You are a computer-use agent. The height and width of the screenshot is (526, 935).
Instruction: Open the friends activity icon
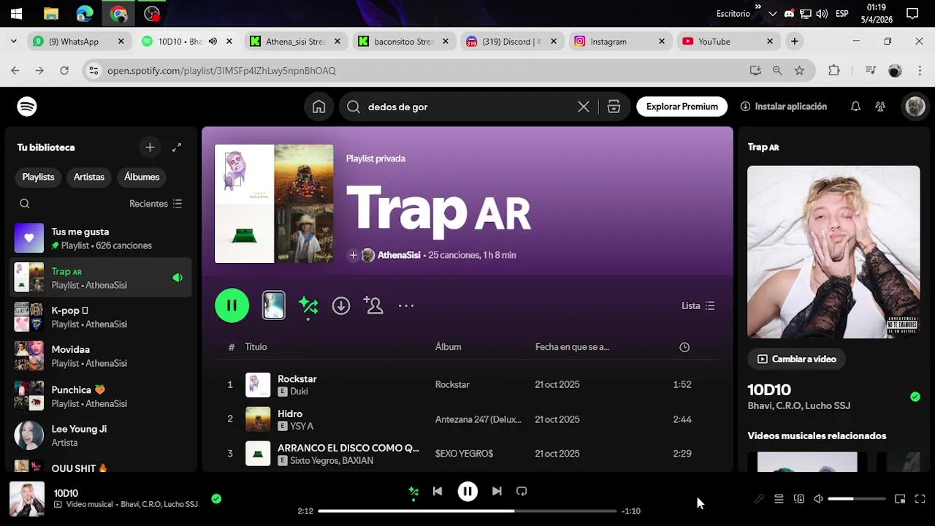880,107
